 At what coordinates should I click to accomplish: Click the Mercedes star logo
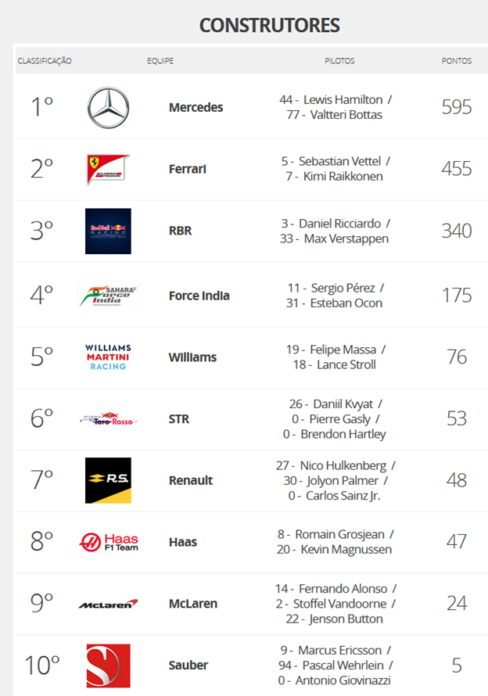coord(108,107)
